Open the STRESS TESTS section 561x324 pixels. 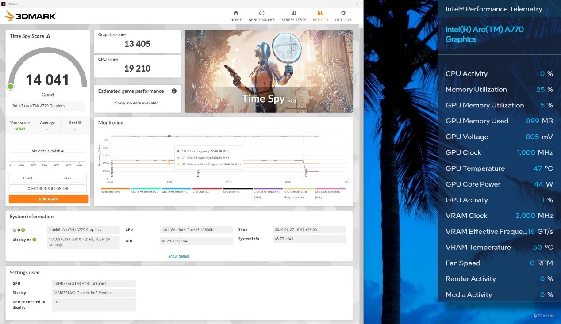coord(294,16)
